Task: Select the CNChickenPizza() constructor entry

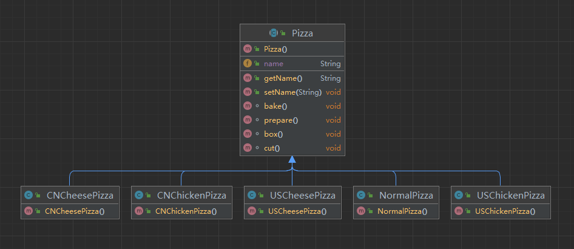Action: (186, 211)
